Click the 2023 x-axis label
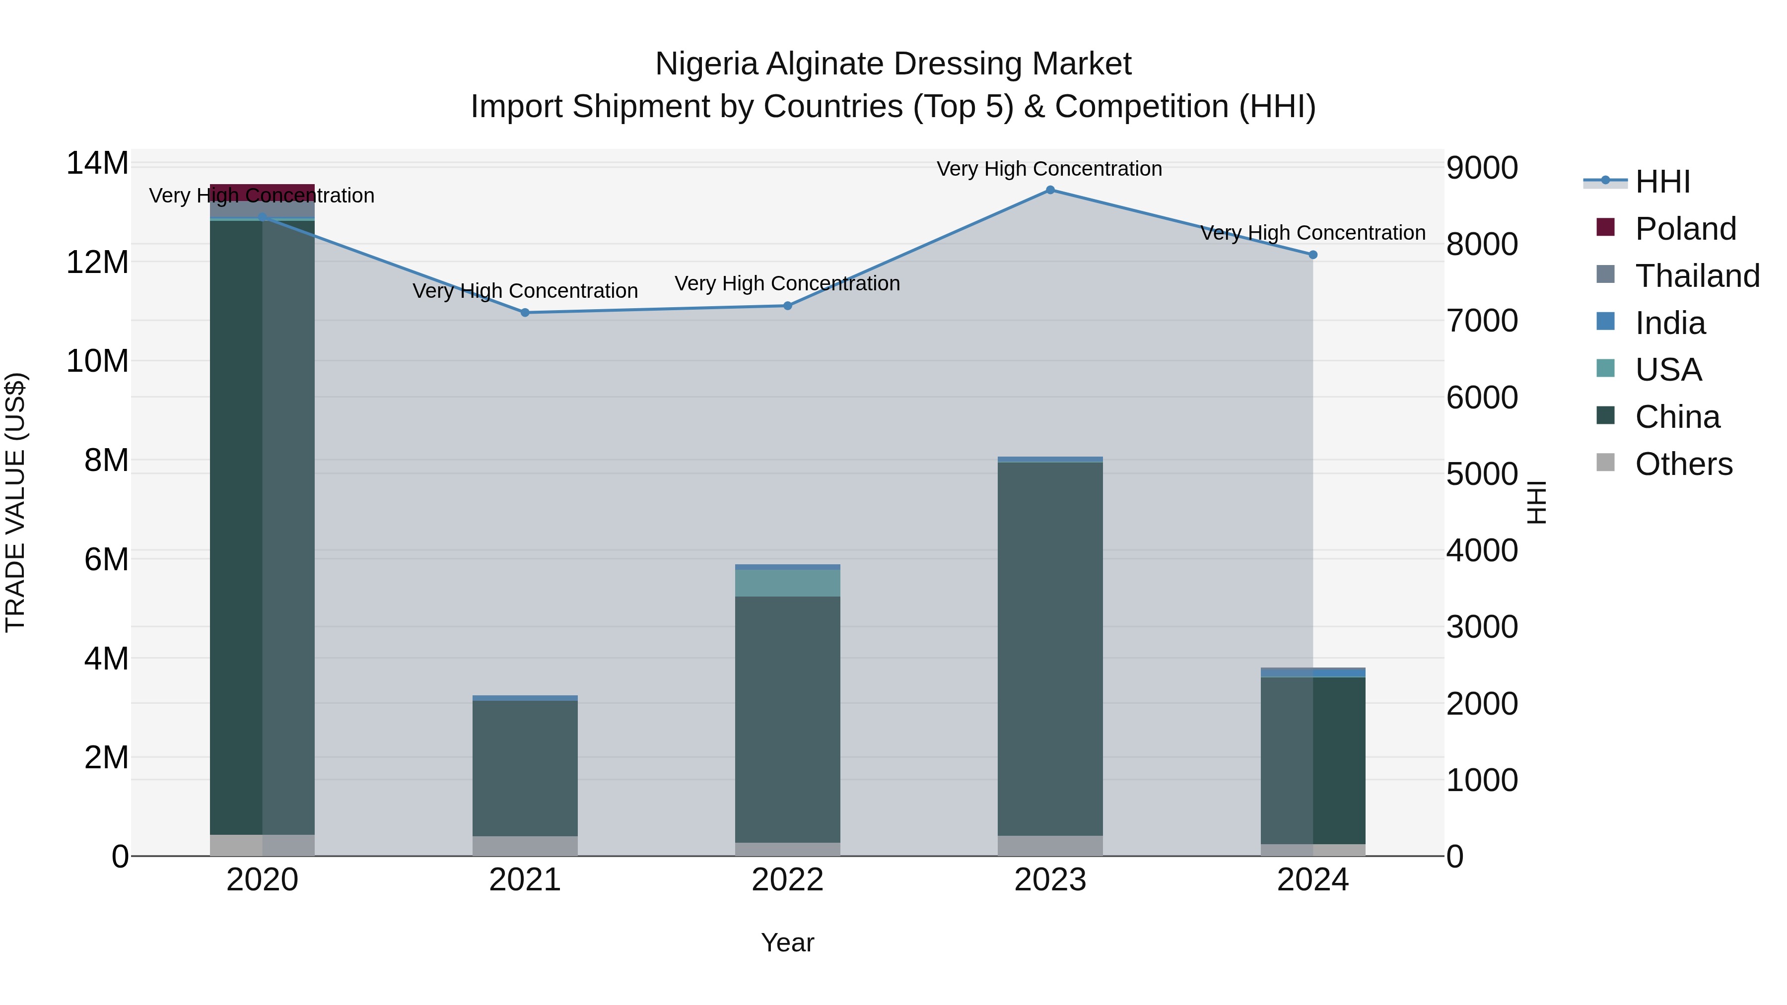This screenshot has height=1005, width=1787. 1050,880
